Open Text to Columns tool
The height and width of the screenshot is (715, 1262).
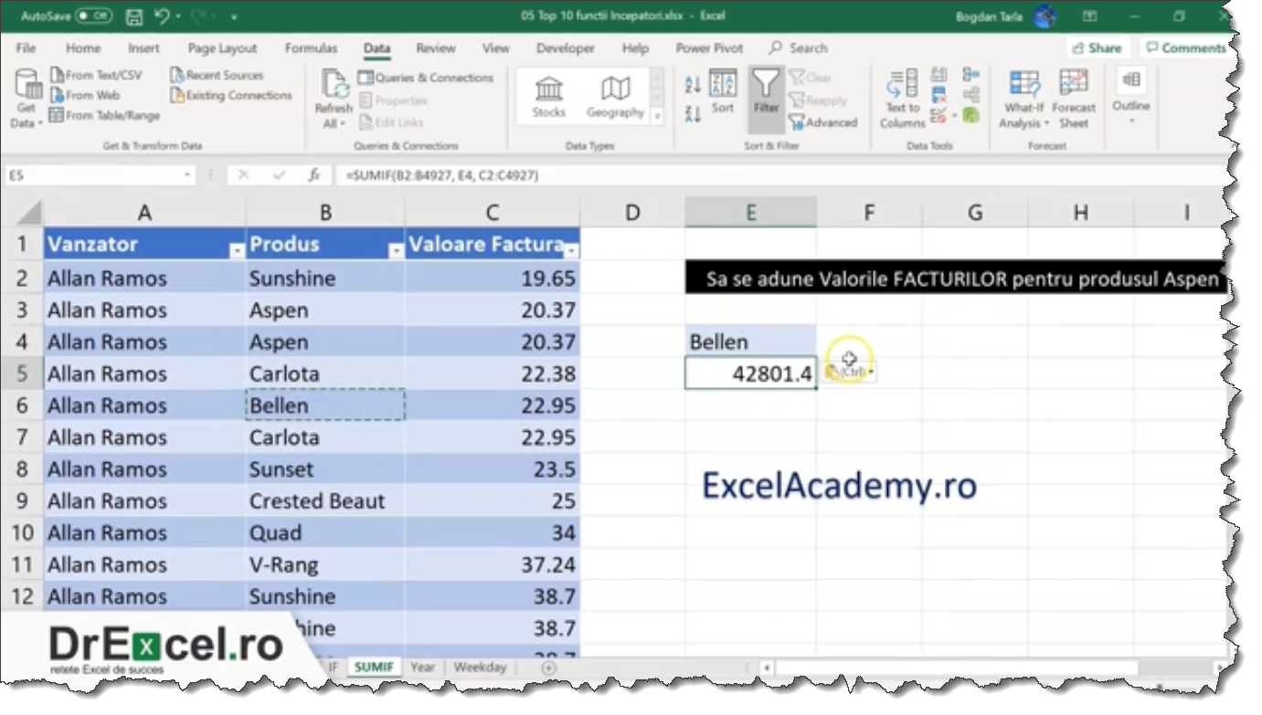click(899, 95)
